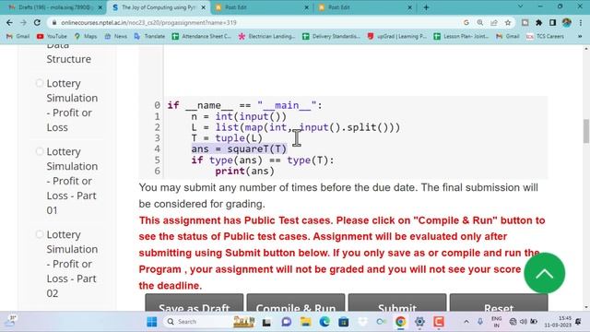Open Microsoft Edge on taskbar
Viewport: 590px width, 332px height.
(x=324, y=322)
